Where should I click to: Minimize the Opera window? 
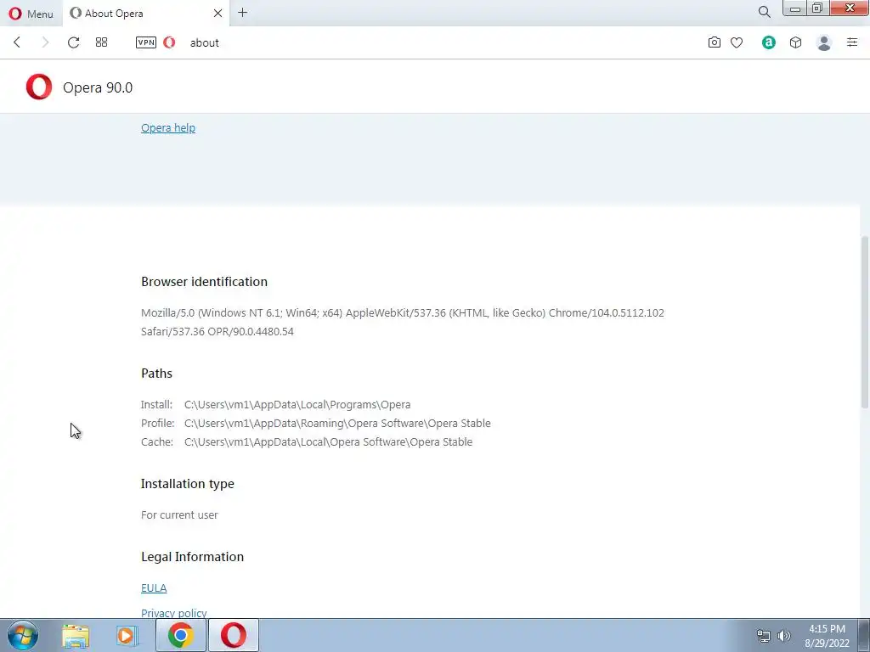pyautogui.click(x=794, y=8)
